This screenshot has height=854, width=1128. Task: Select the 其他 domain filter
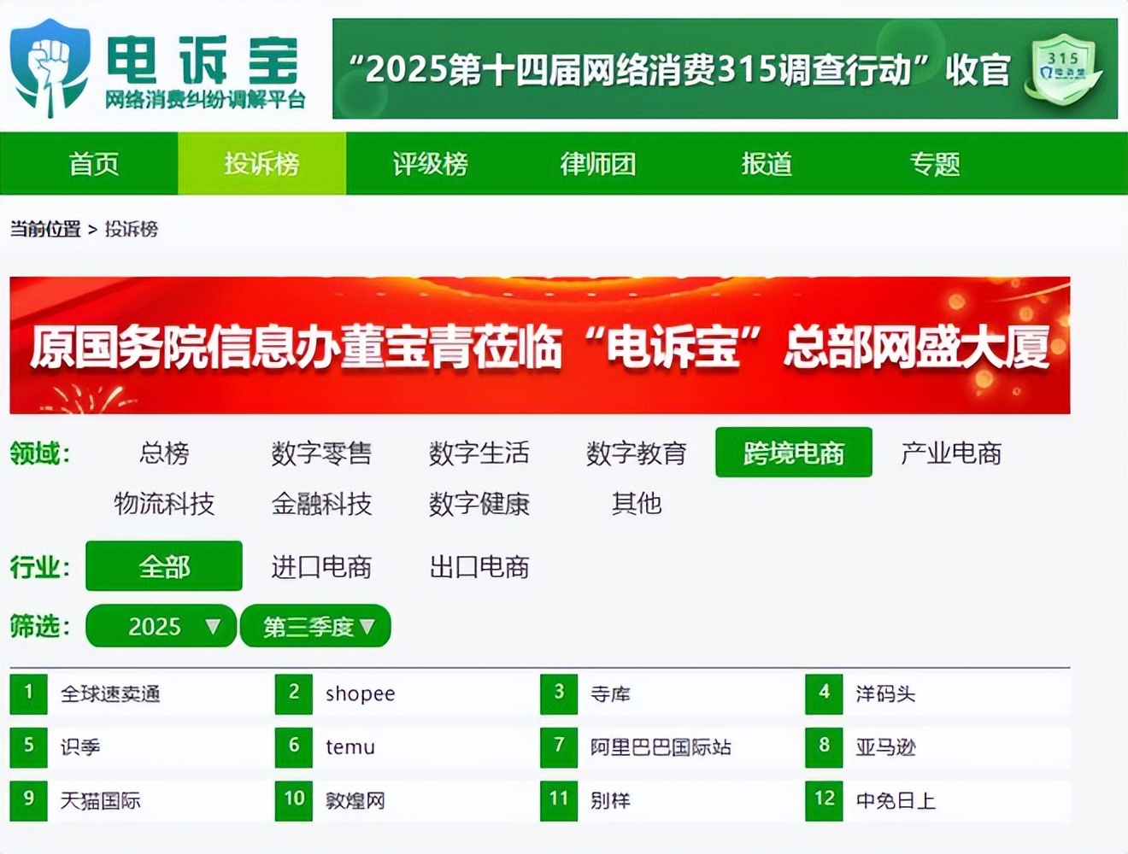pos(637,504)
